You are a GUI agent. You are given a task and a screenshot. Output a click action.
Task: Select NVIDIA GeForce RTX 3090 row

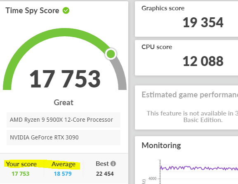64,137
